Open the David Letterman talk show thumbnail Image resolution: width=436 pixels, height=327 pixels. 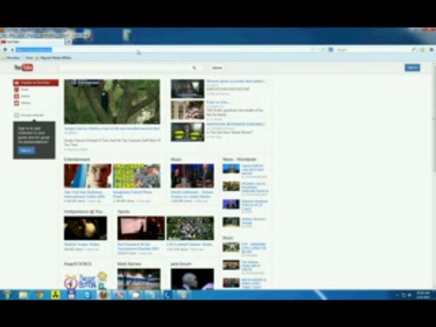pos(192,176)
